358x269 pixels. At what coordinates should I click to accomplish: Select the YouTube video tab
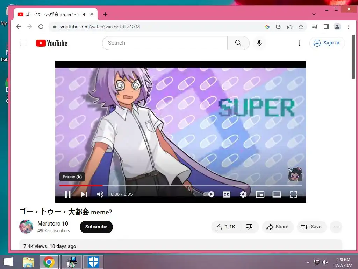[x=56, y=14]
